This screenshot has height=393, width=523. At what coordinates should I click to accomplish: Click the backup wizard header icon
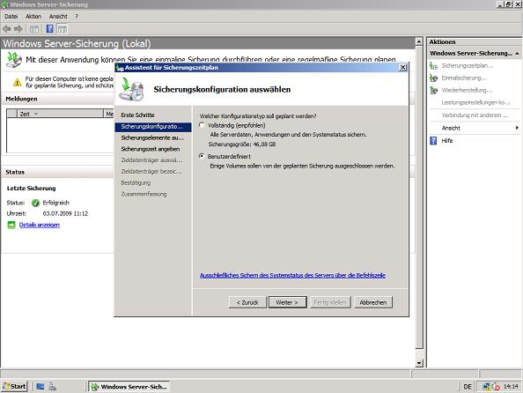point(133,89)
